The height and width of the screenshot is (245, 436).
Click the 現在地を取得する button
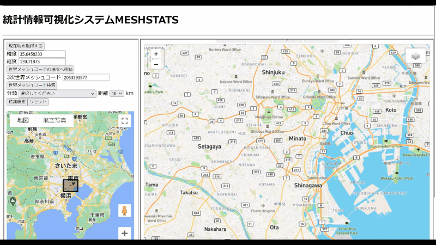click(26, 46)
